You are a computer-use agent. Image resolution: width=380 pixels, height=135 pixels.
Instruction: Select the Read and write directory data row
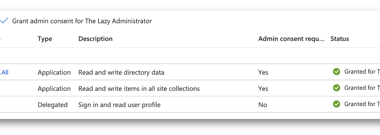click(190, 72)
